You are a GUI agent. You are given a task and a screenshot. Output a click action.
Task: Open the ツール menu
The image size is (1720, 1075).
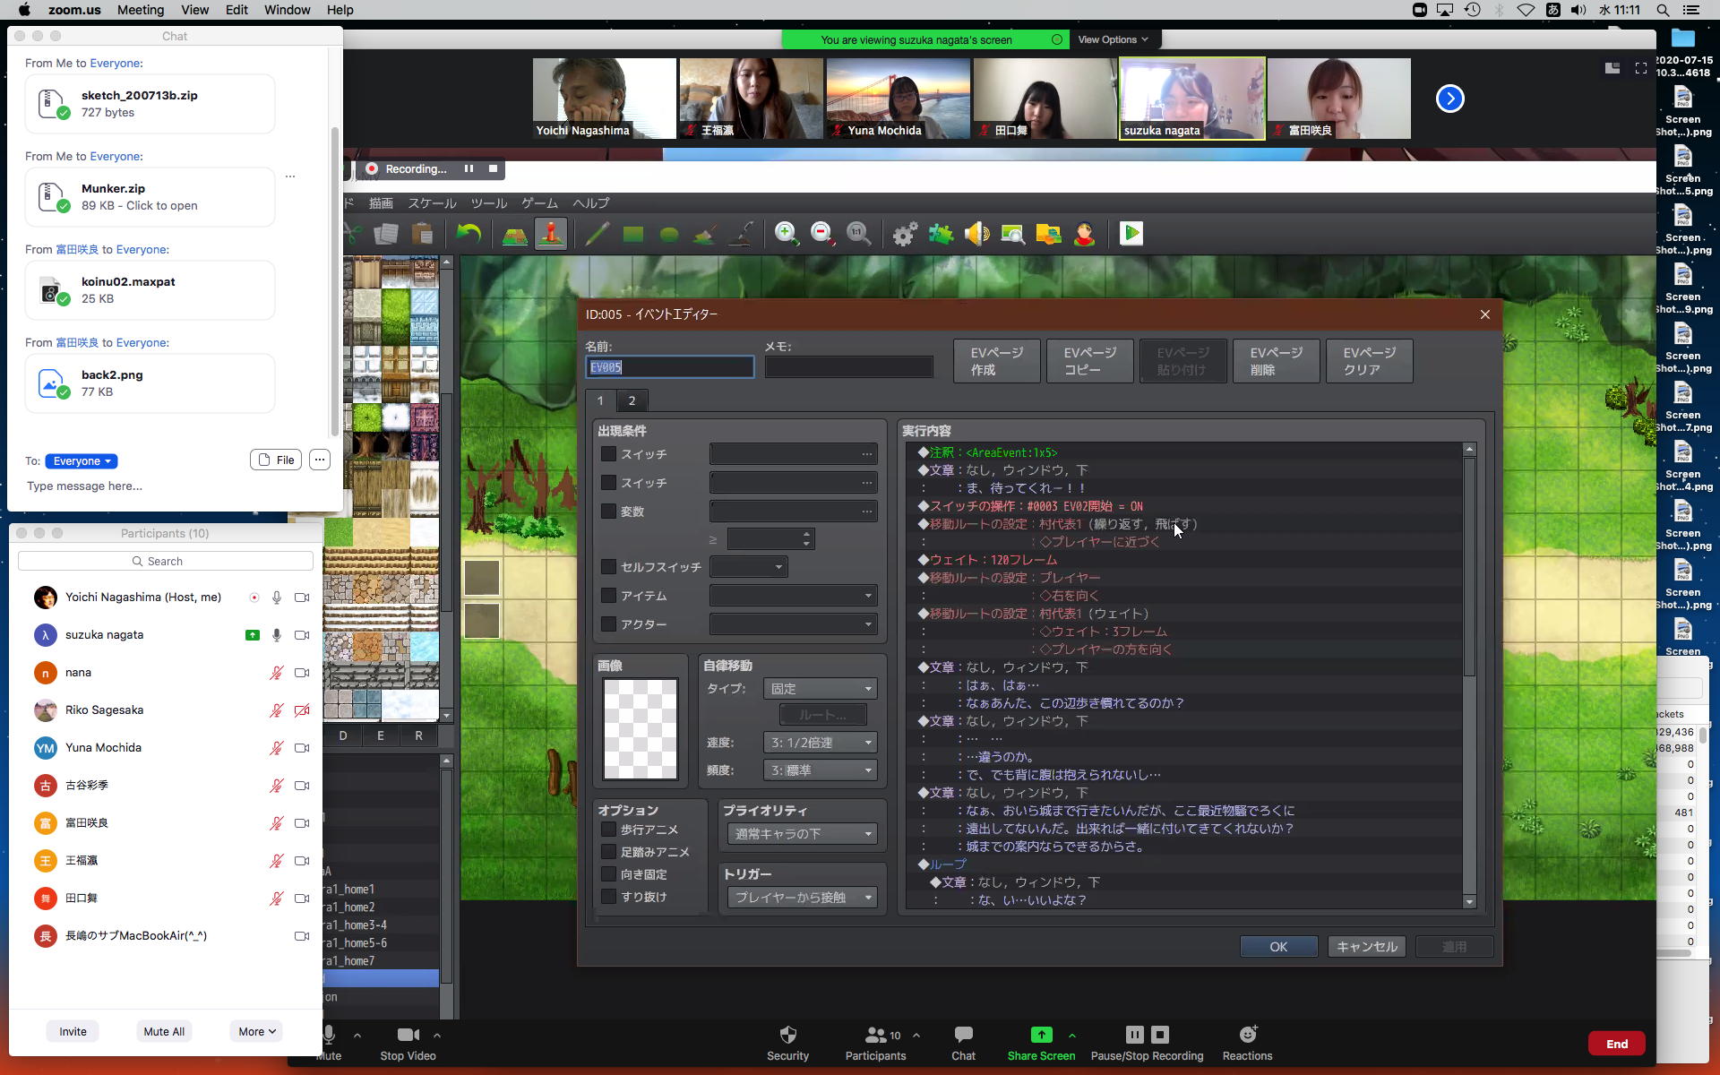point(488,203)
